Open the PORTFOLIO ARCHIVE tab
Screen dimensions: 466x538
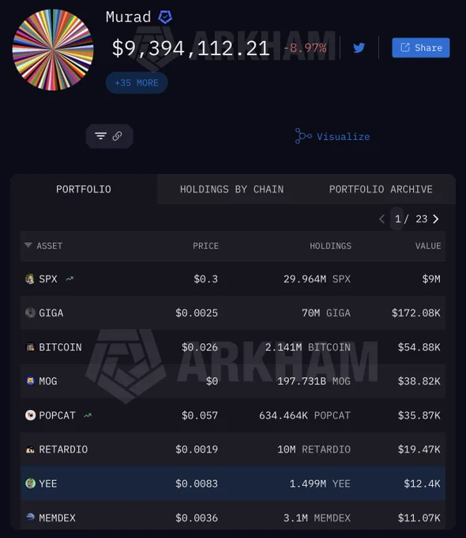[x=381, y=189]
